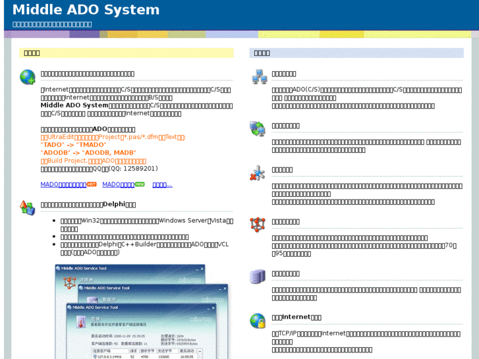
Task: Click the bullet mentioning Win32 and Windows Server
Action: click(147, 225)
